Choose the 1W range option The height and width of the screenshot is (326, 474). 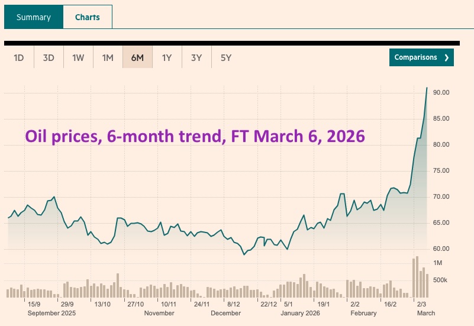[x=78, y=57]
